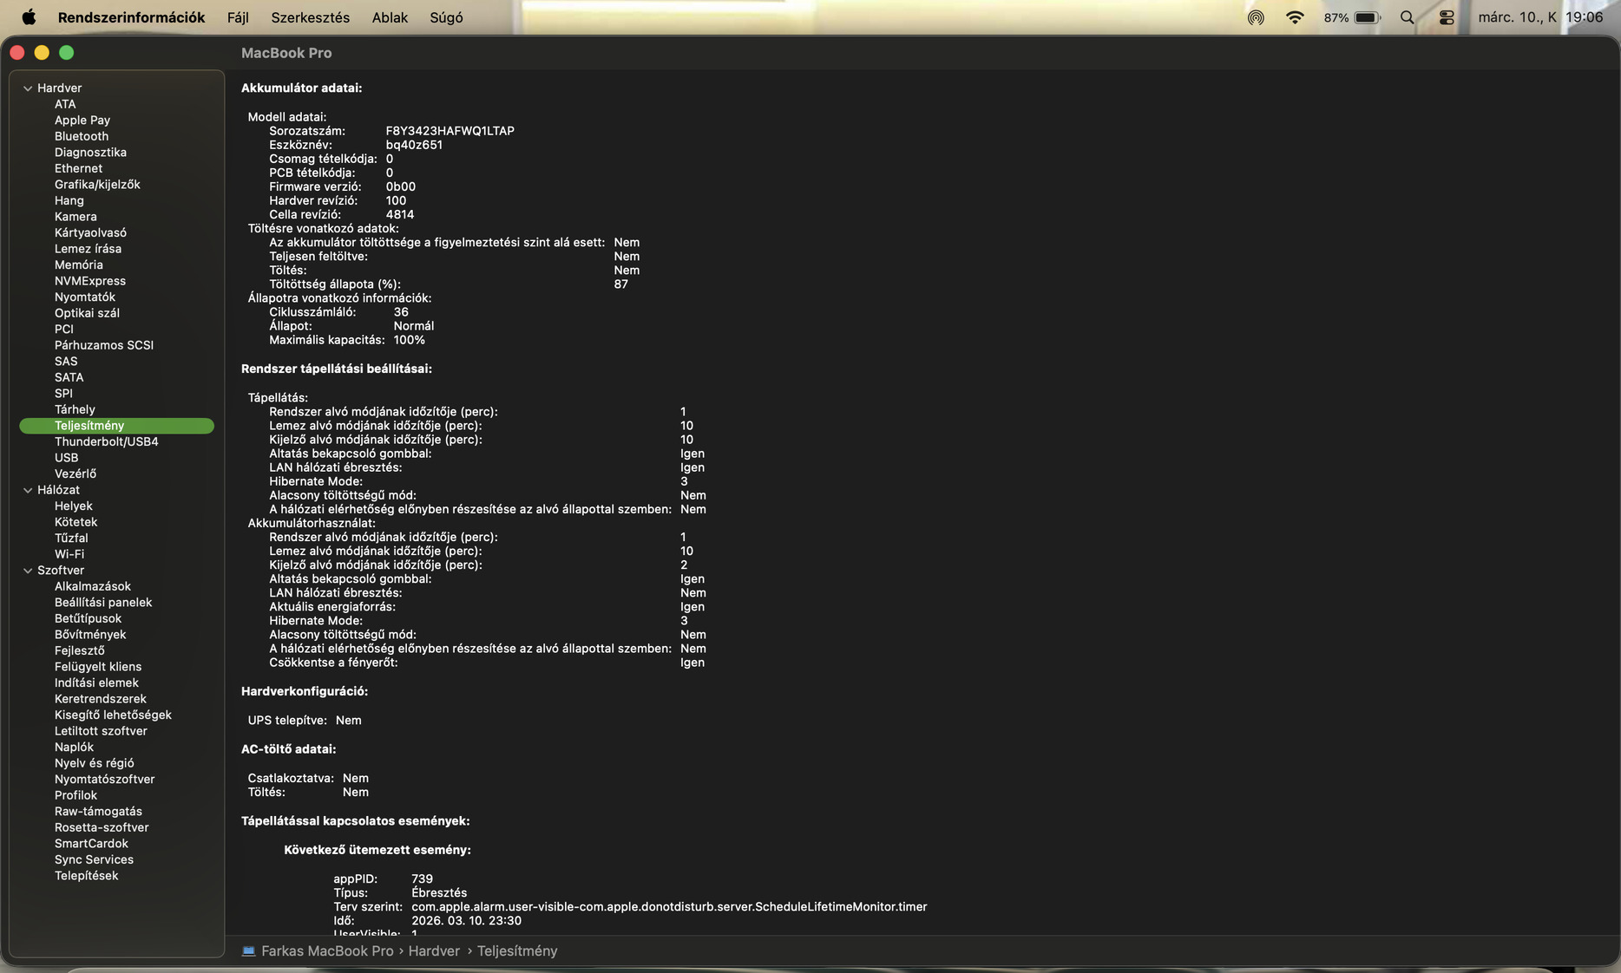Click Teljesítmény in the path bar
The width and height of the screenshot is (1621, 973).
click(x=517, y=950)
